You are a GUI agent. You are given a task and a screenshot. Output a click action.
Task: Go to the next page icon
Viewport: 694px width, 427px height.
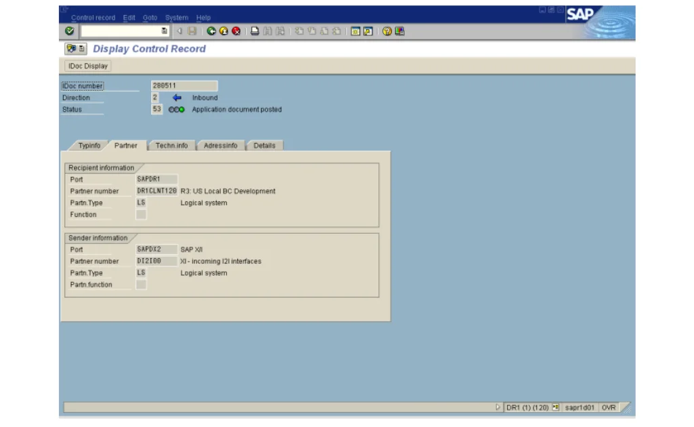click(324, 31)
